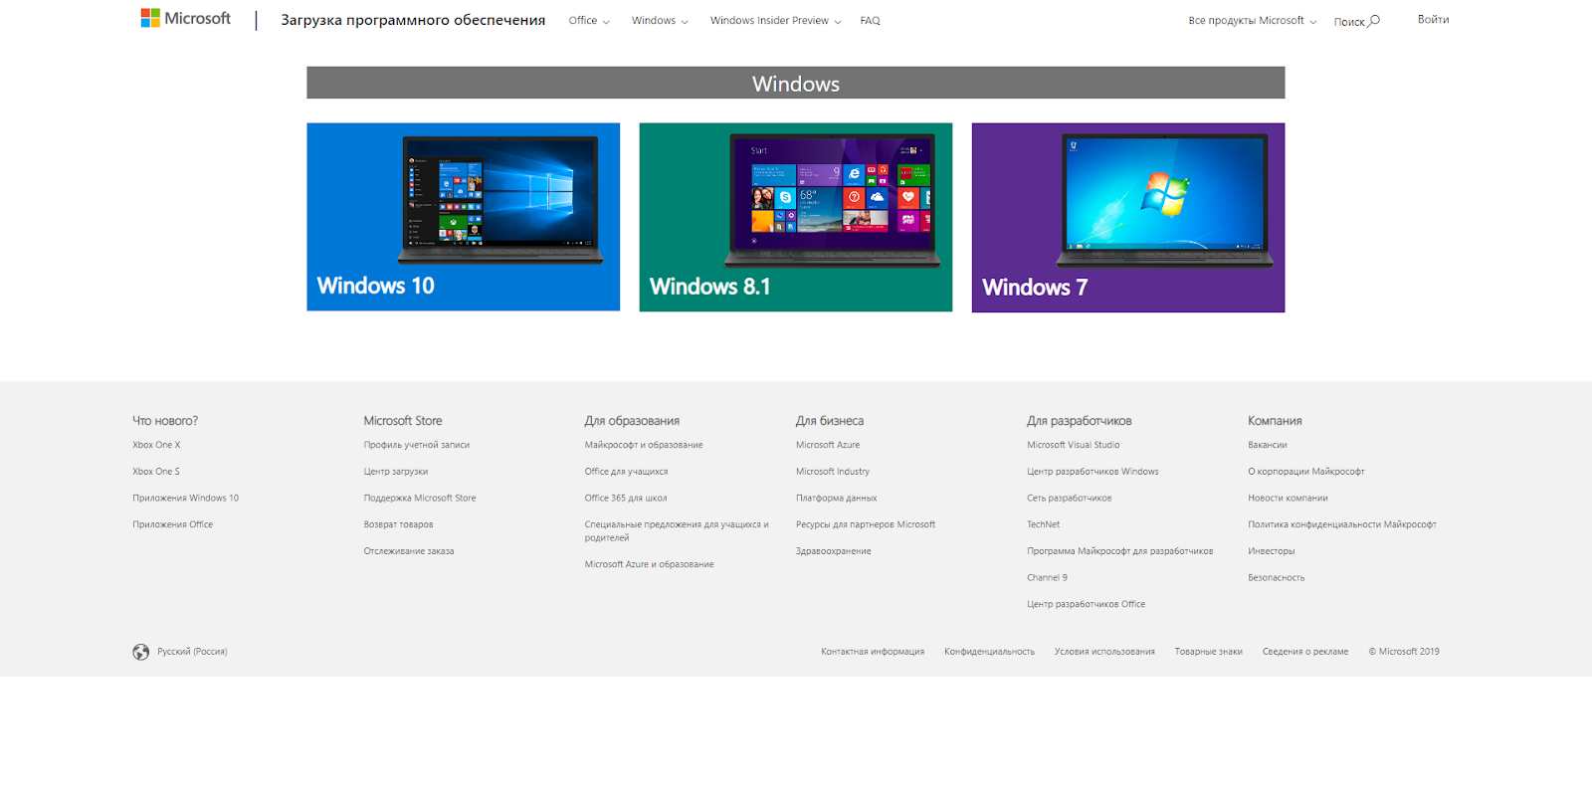The height and width of the screenshot is (808, 1592).
Task: Open the Microsoft Azure business link
Action: point(828,445)
